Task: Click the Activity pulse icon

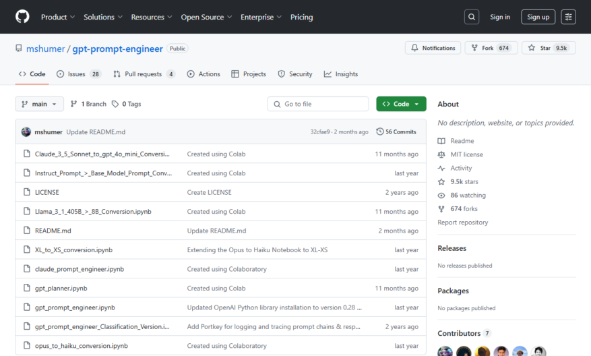Action: tap(441, 168)
